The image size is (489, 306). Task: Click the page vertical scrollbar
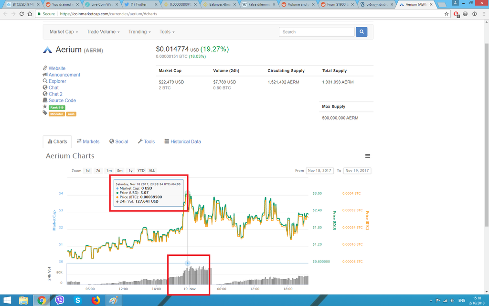pyautogui.click(x=487, y=135)
